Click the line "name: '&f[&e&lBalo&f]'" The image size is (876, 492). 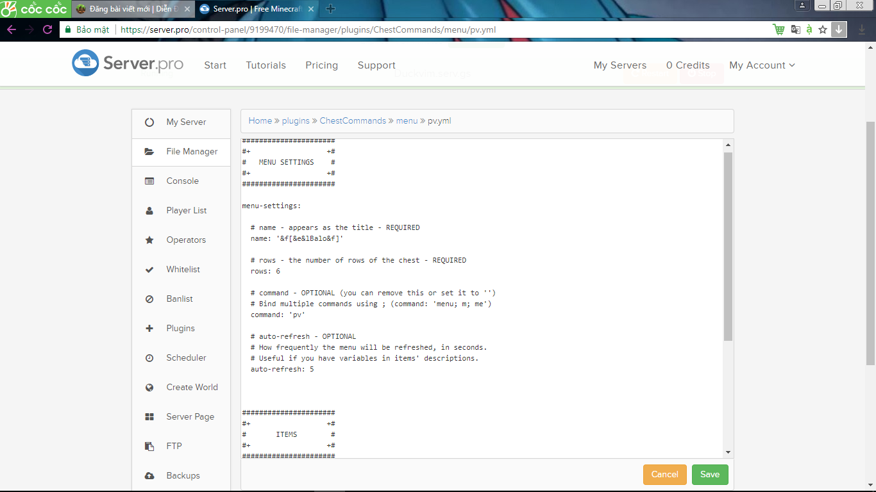[297, 238]
